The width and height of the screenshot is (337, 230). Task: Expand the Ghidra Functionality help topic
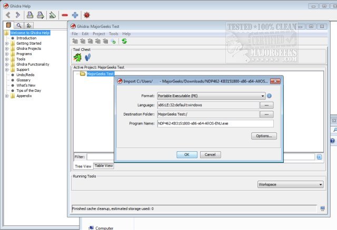coord(7,64)
